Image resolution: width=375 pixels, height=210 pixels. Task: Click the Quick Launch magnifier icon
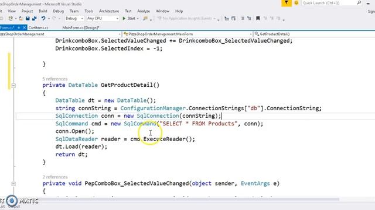(x=359, y=3)
